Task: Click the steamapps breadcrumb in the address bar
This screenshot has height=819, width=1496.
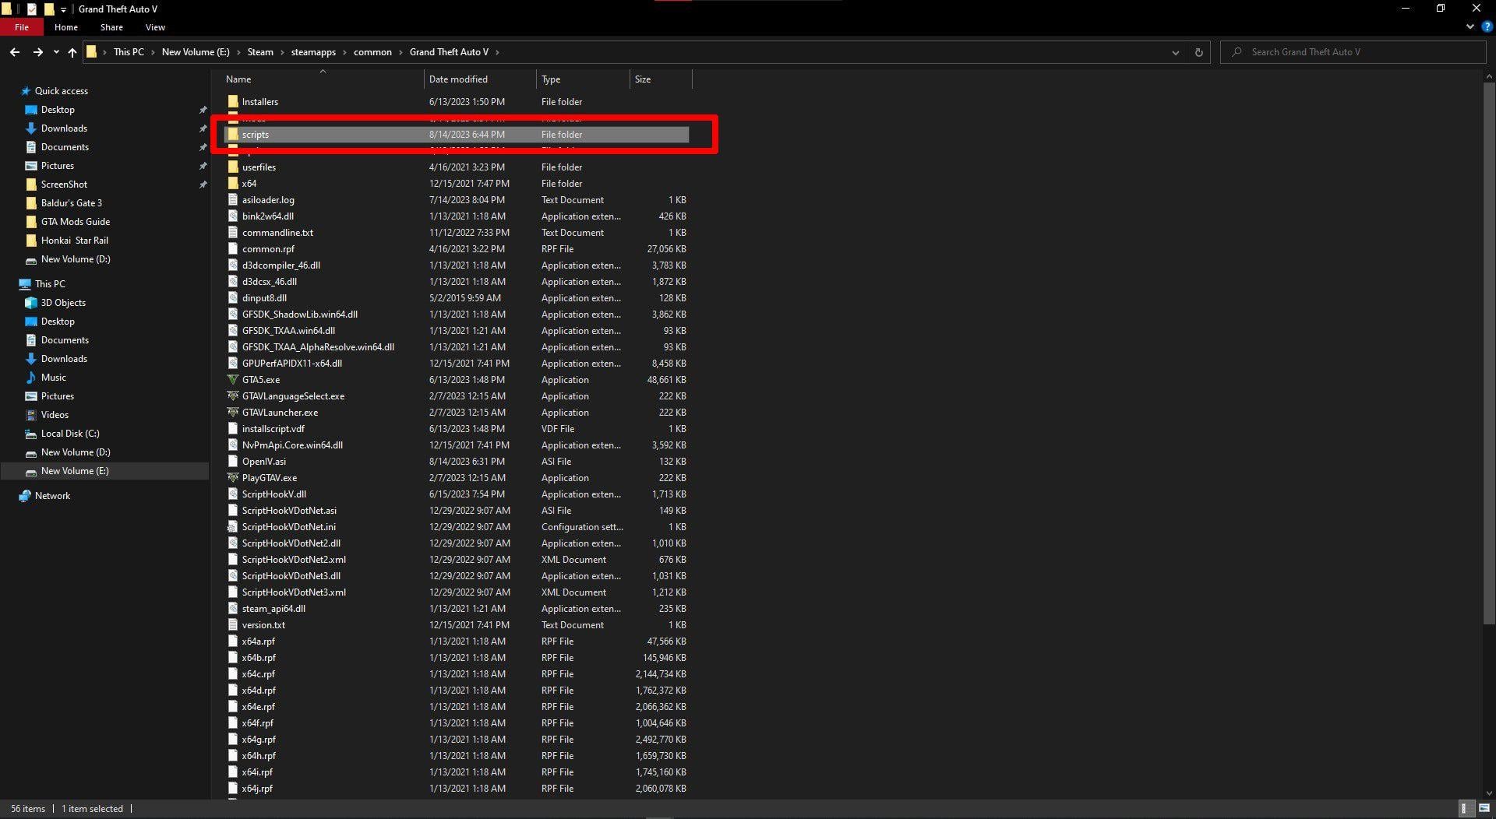Action: tap(313, 52)
